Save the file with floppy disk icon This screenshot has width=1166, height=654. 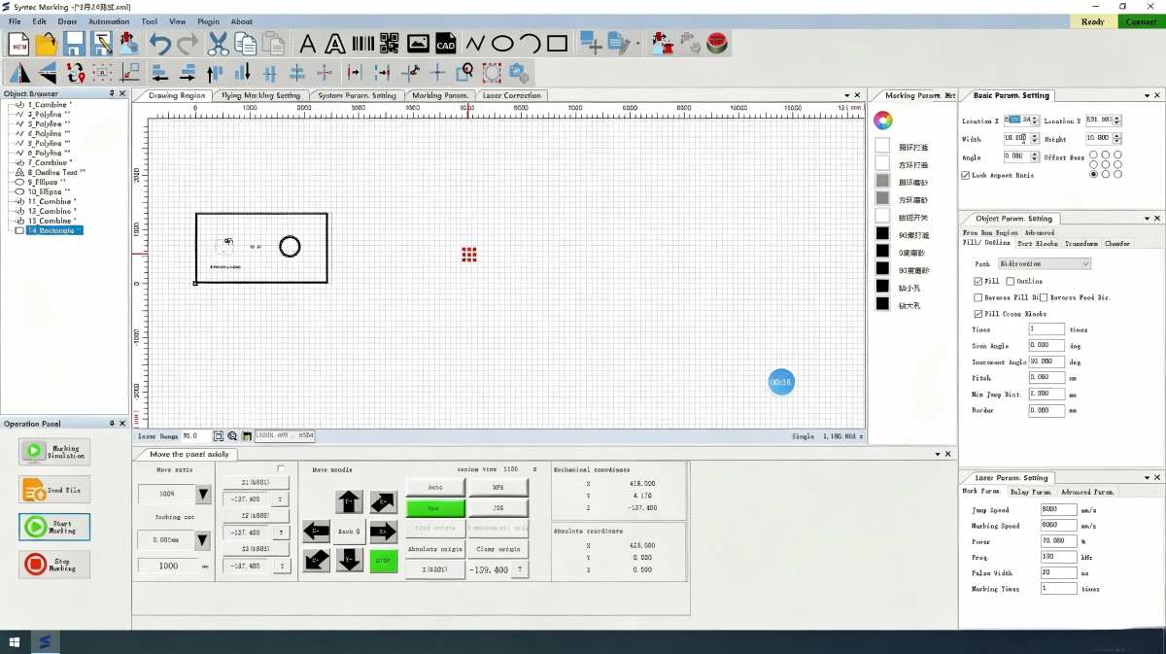tap(74, 44)
